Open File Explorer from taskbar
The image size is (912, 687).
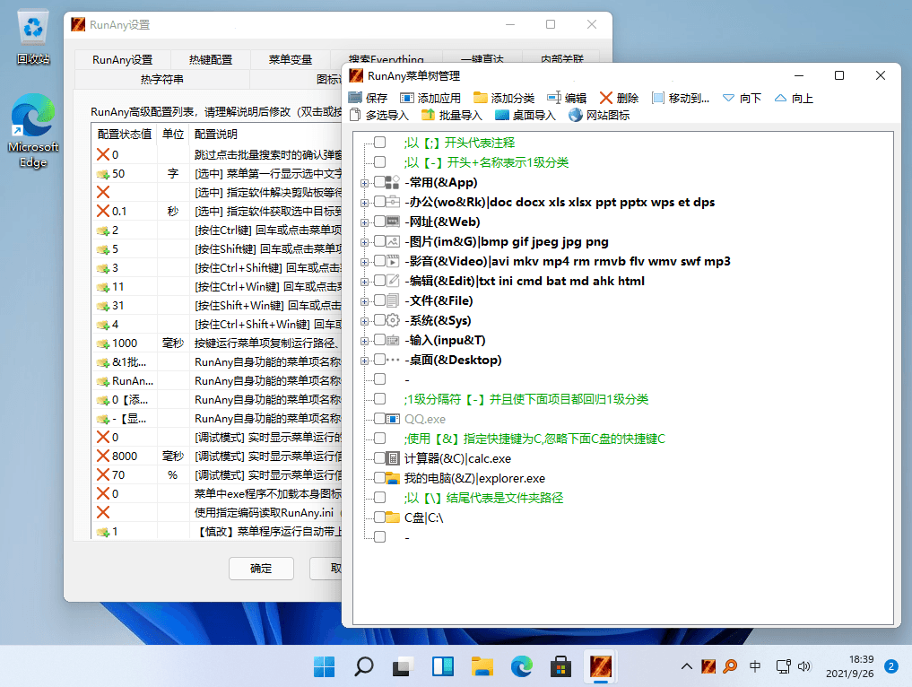coord(482,666)
